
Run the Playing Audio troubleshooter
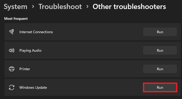[x=160, y=50]
